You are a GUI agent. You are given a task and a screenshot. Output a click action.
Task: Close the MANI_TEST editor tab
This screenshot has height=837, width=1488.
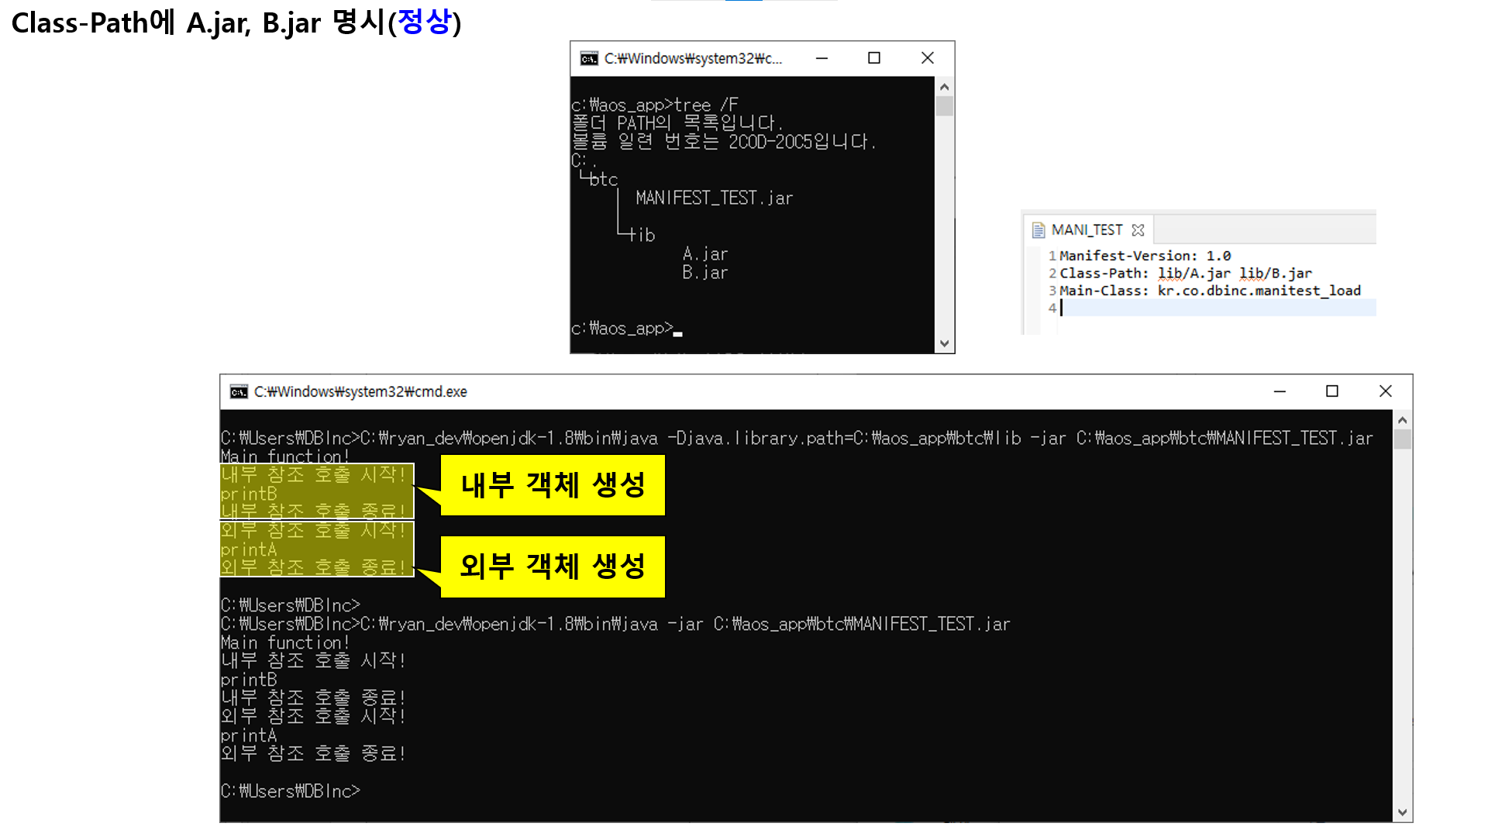point(1138,230)
